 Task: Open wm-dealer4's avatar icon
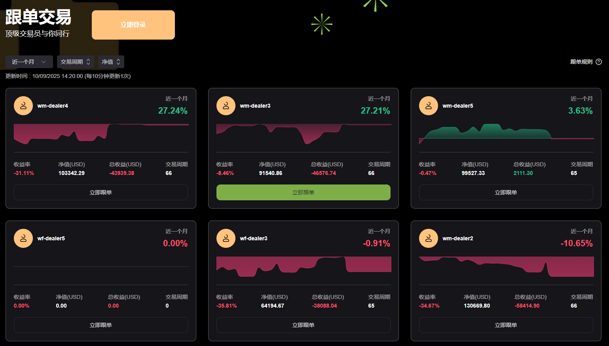pyautogui.click(x=23, y=106)
